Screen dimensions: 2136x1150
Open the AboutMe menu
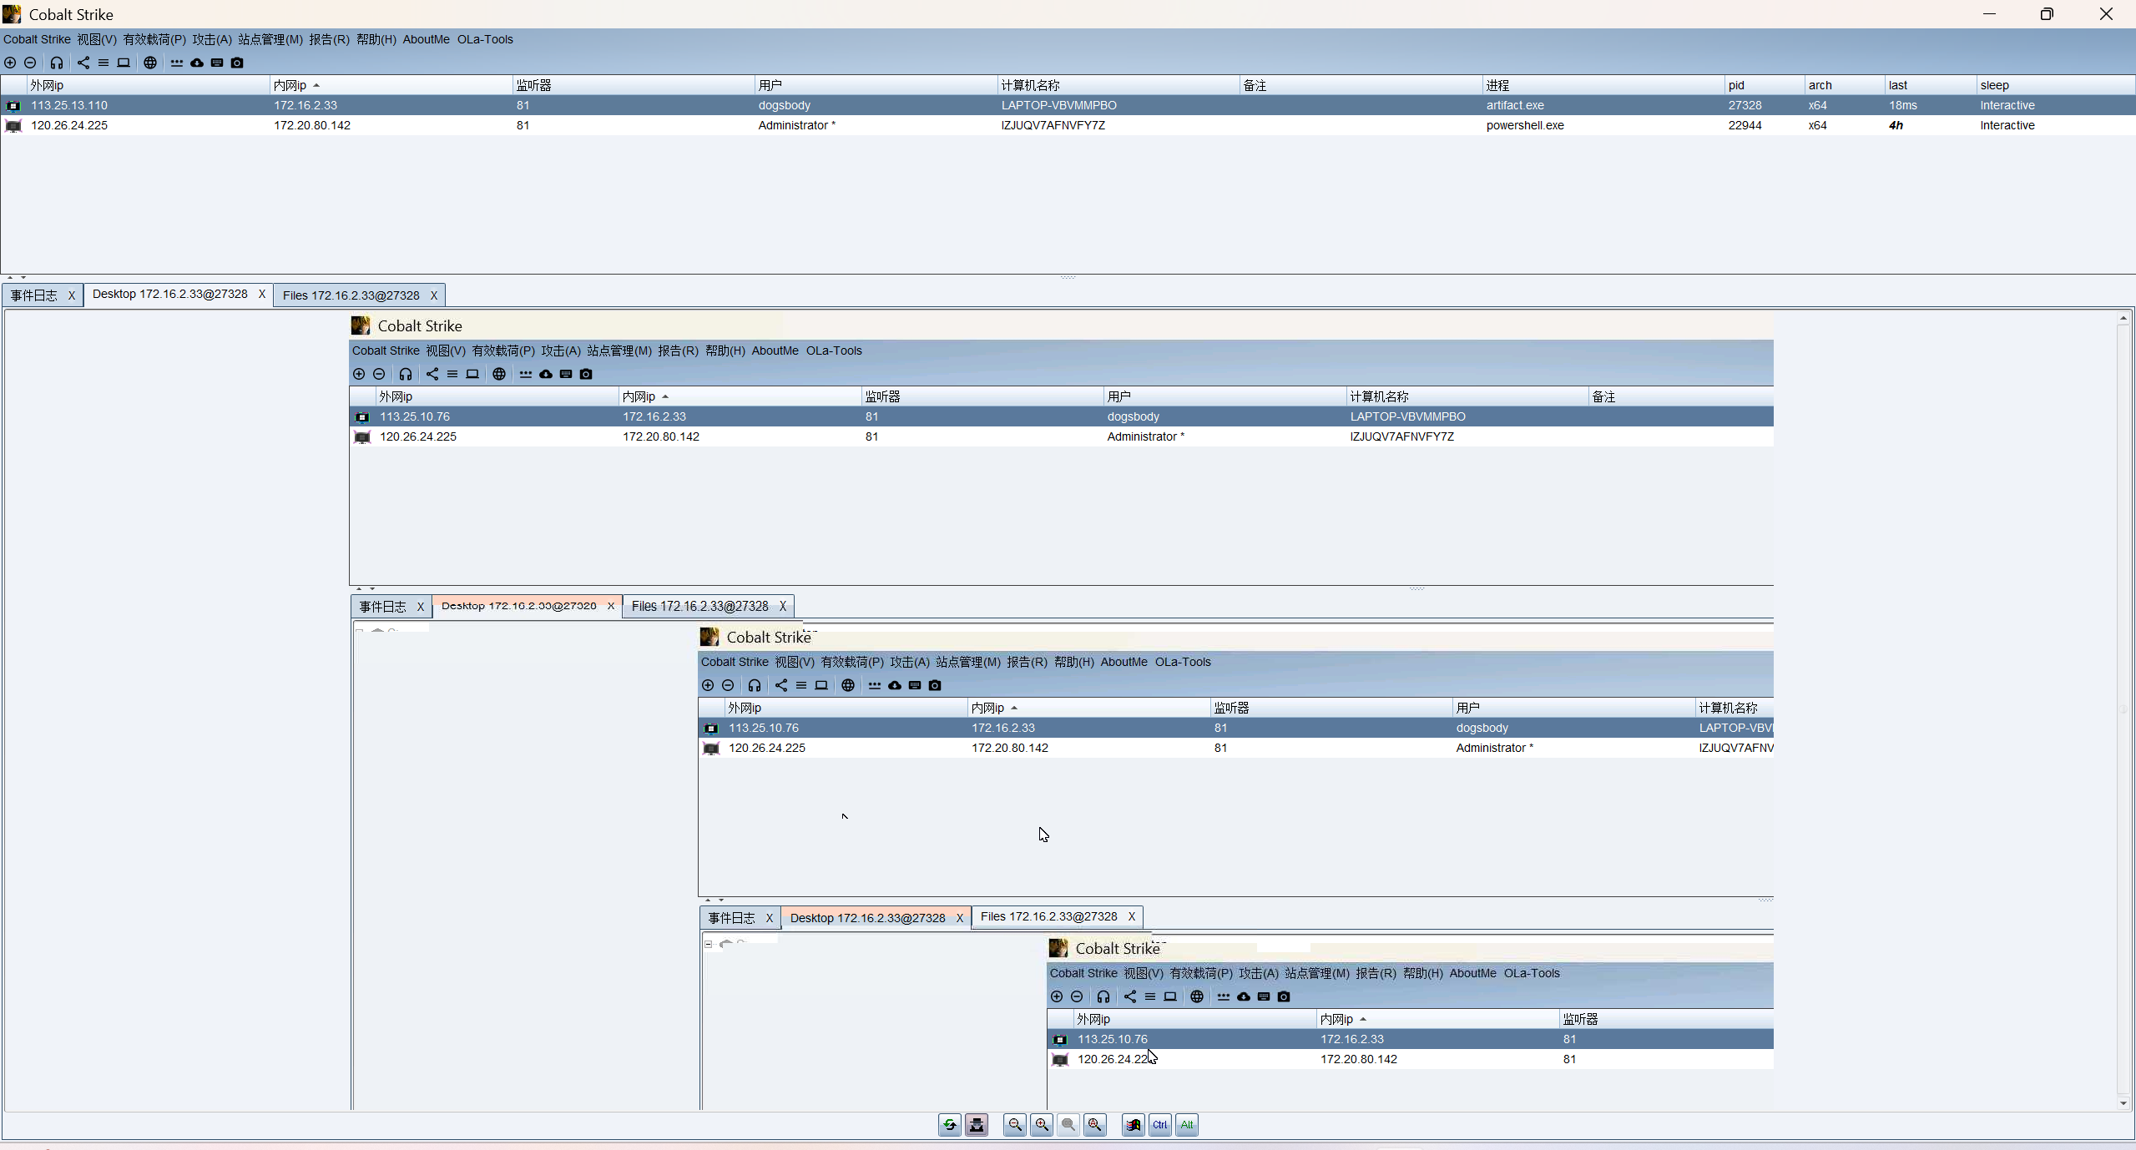426,39
